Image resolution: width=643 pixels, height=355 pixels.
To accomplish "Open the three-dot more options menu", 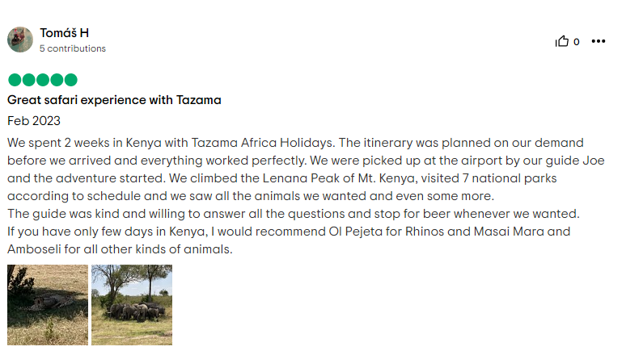I will [x=599, y=41].
